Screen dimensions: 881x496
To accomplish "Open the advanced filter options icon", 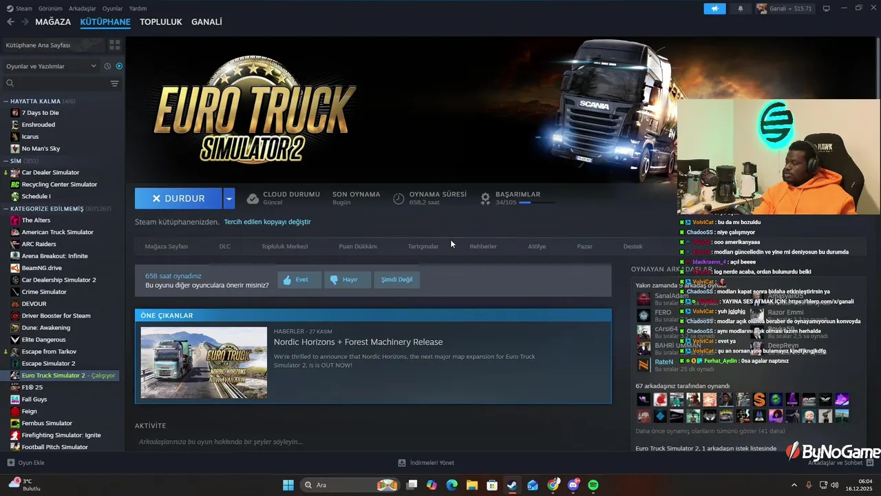I will tap(114, 83).
